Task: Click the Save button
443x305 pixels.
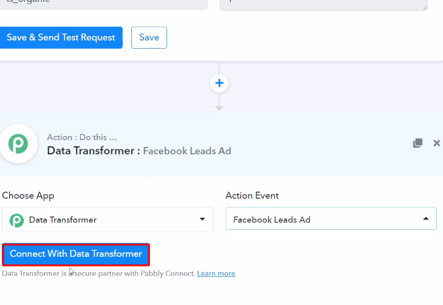Action: click(149, 38)
